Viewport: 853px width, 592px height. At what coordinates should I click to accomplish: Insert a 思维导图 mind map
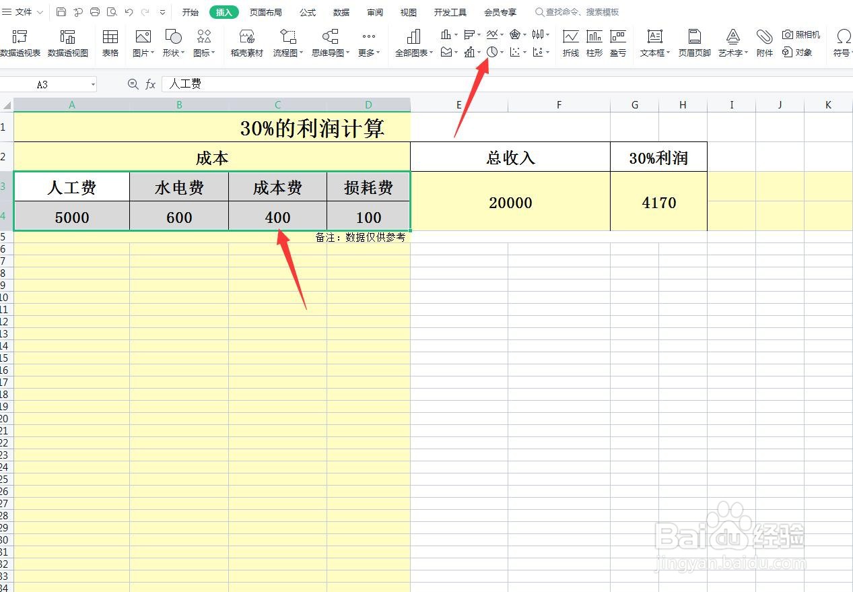pyautogui.click(x=328, y=42)
